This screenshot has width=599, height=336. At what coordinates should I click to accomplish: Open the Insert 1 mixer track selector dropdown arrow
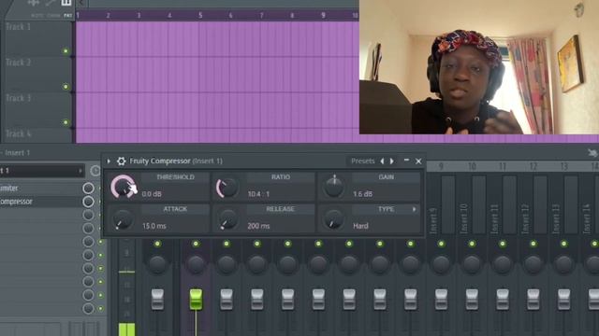(80, 171)
